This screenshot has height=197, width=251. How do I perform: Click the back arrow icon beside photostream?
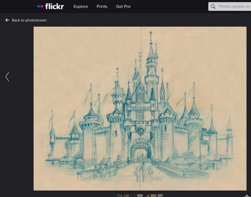pyautogui.click(x=7, y=20)
